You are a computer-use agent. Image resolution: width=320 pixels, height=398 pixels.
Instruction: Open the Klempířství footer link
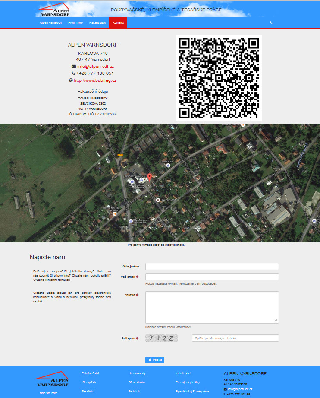[x=89, y=382]
